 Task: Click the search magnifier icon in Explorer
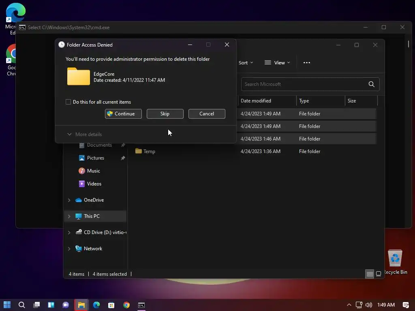point(372,84)
